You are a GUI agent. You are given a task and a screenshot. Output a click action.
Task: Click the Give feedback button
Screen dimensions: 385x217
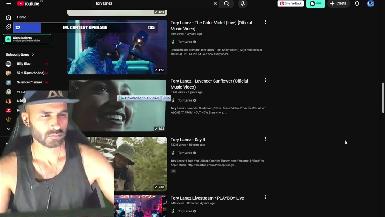pos(291,3)
